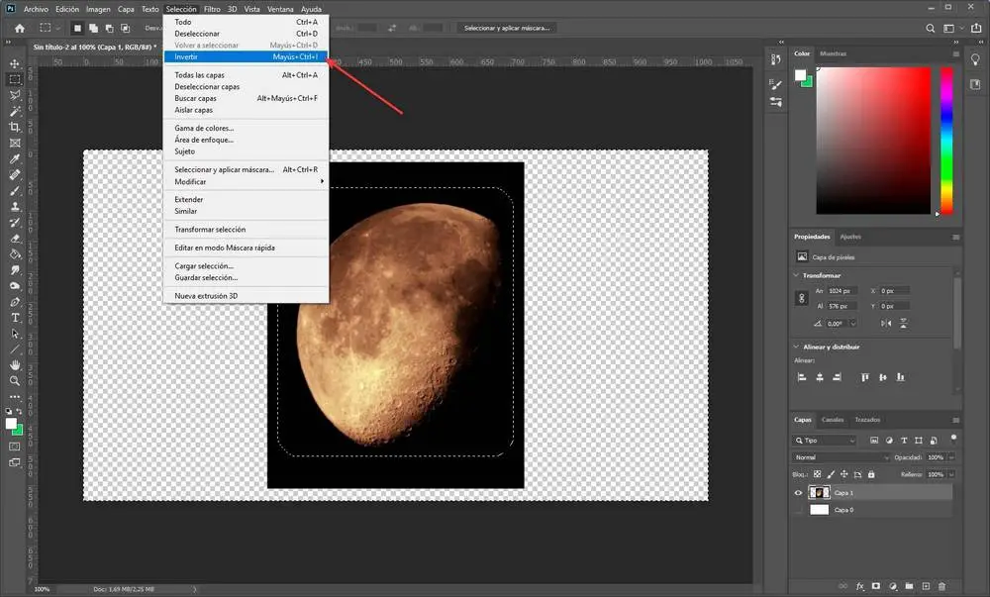The width and height of the screenshot is (990, 597).
Task: Show the Capa 0 layer
Action: (x=799, y=510)
